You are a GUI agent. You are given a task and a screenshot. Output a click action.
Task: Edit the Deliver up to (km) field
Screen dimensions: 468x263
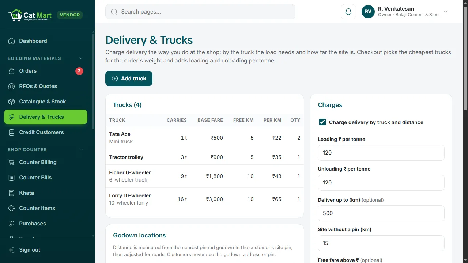point(381,213)
